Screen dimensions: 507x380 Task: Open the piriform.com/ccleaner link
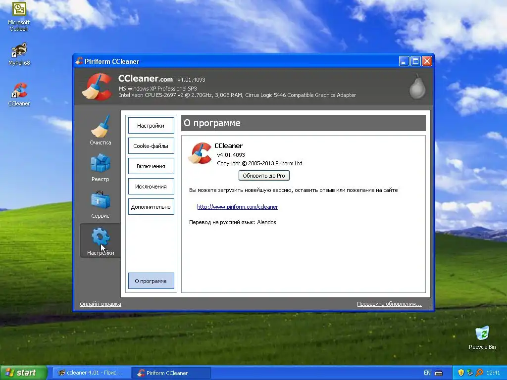[238, 207]
